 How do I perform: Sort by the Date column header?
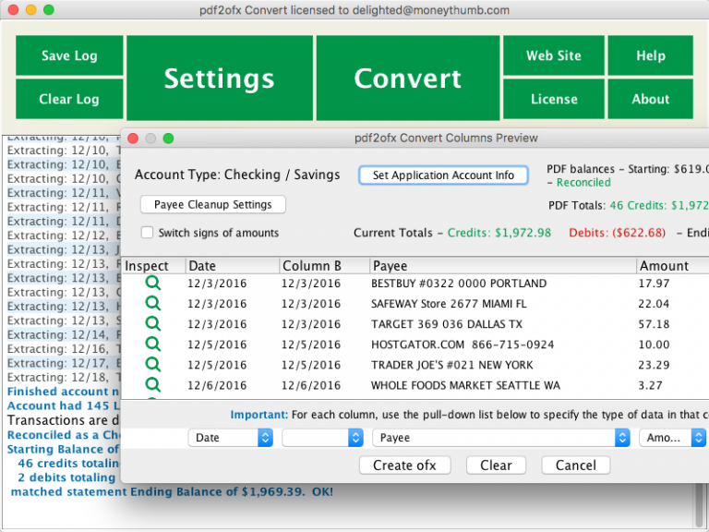click(x=233, y=266)
